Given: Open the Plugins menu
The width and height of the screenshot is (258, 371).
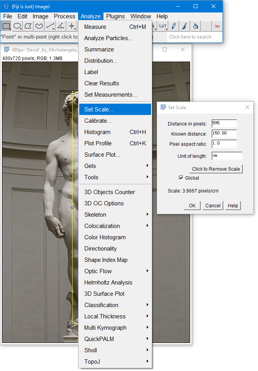Looking at the screenshot, I should 116,16.
